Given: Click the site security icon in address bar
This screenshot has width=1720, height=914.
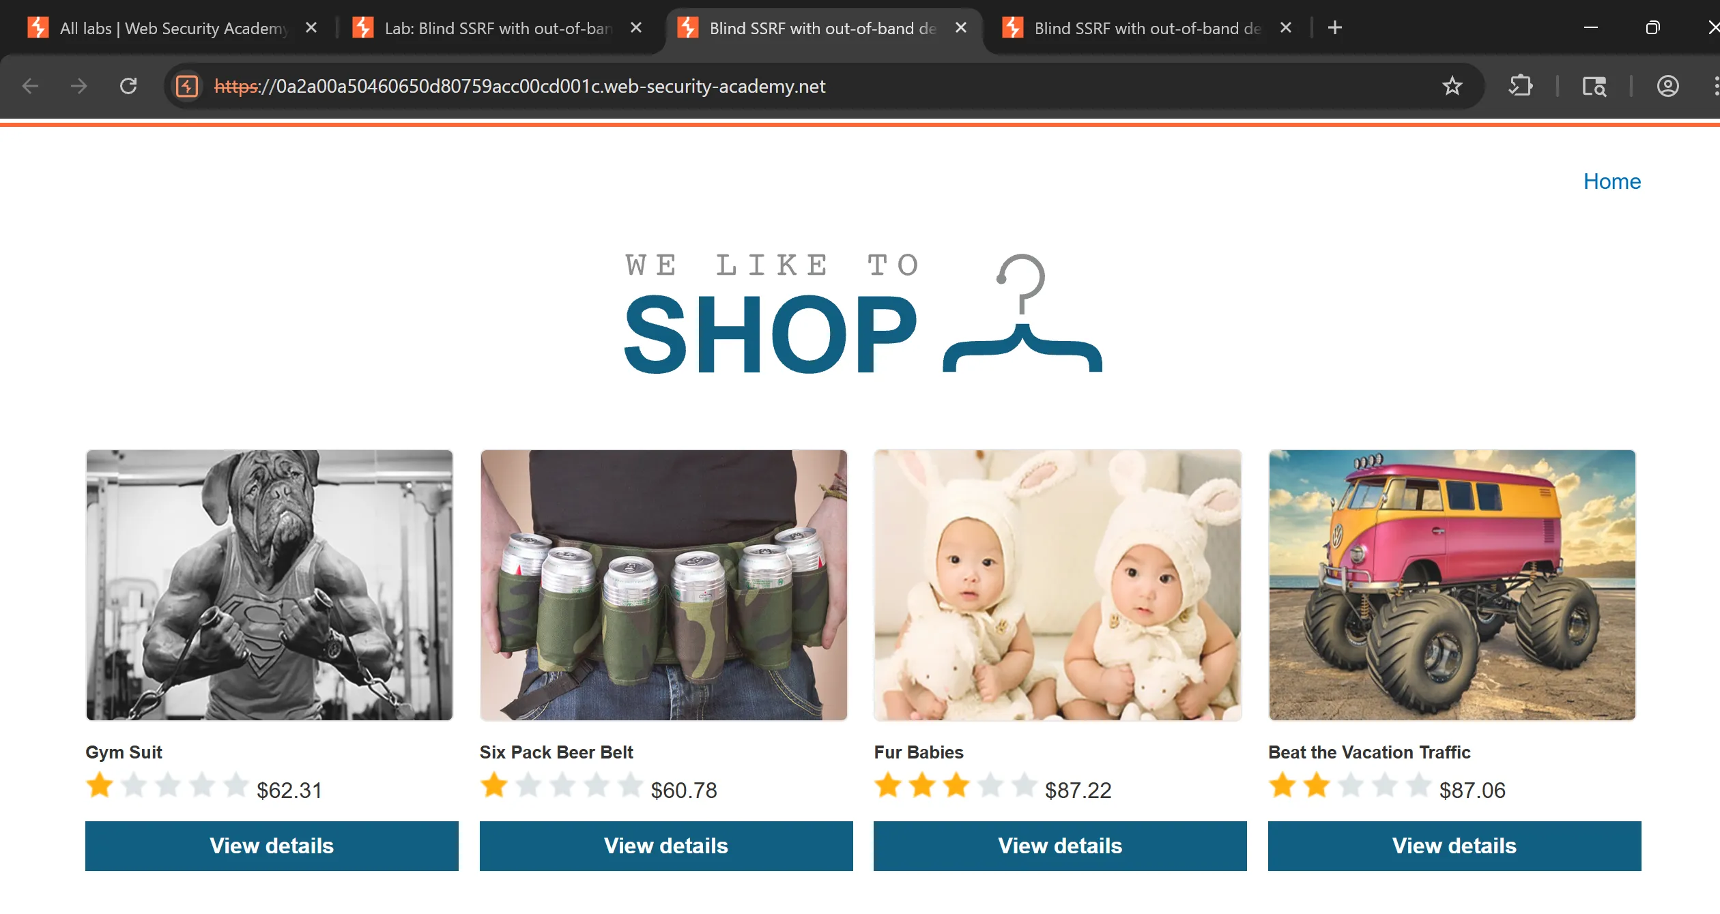Looking at the screenshot, I should pos(187,86).
